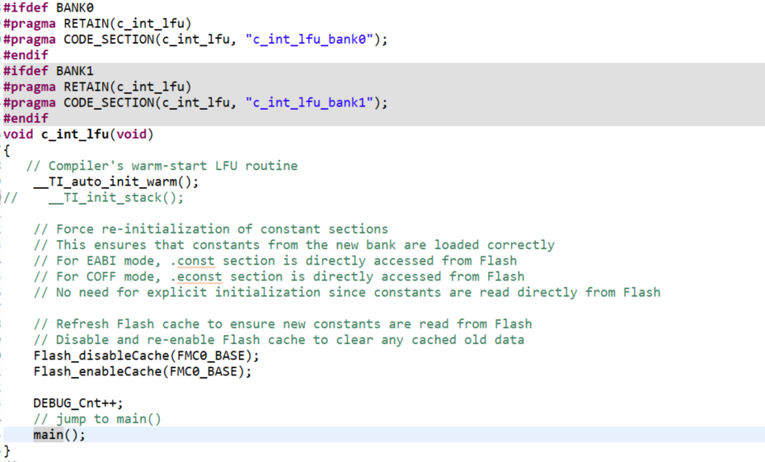The height and width of the screenshot is (462, 765).
Task: Click first RETAIN(c_int_lfu) pragma line
Action: pos(97,23)
